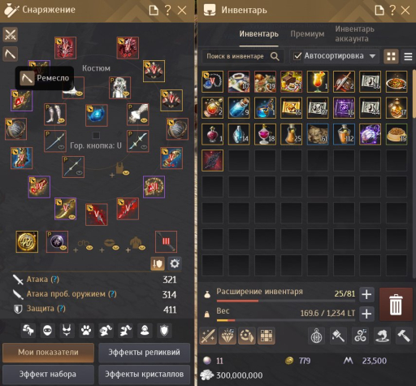
Task: Click the paw pet visibility icon
Action: point(86,330)
